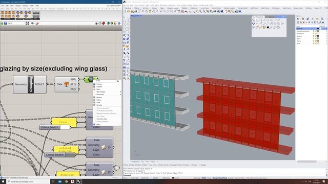Expand the Wire Display submenu
Viewport: 328px width, 184px height.
(107, 92)
